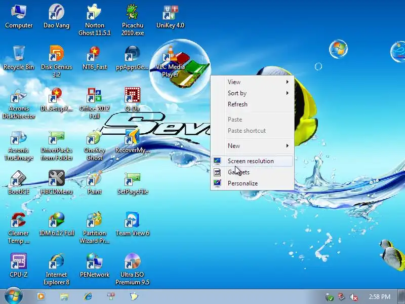This screenshot has width=405, height=304.
Task: Choose Screen resolution from context menu
Action: [x=252, y=161]
